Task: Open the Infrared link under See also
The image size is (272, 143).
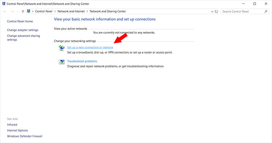Action: click(12, 125)
